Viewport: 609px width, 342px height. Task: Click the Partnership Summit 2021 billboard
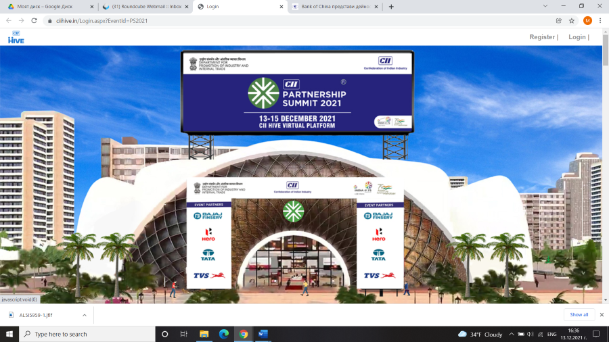(x=298, y=93)
